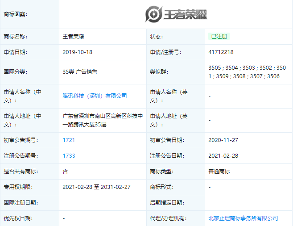The image size is (293, 226).
Task: Click the 商标类型 label
Action: tap(161, 172)
